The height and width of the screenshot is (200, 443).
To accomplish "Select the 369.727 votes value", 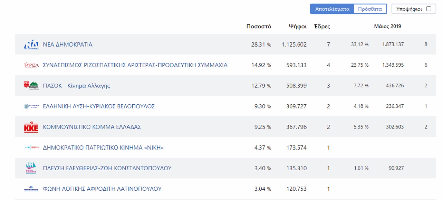I will (296, 106).
